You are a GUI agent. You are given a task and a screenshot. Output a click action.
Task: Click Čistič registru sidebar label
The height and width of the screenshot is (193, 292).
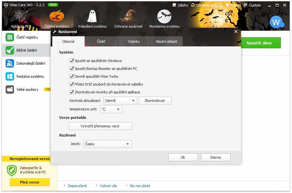pyautogui.click(x=27, y=37)
